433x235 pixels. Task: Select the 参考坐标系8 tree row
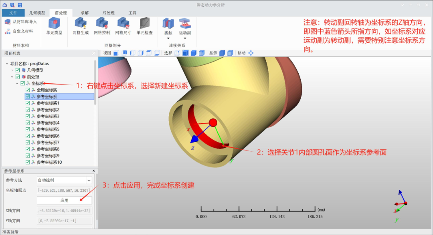point(59,149)
